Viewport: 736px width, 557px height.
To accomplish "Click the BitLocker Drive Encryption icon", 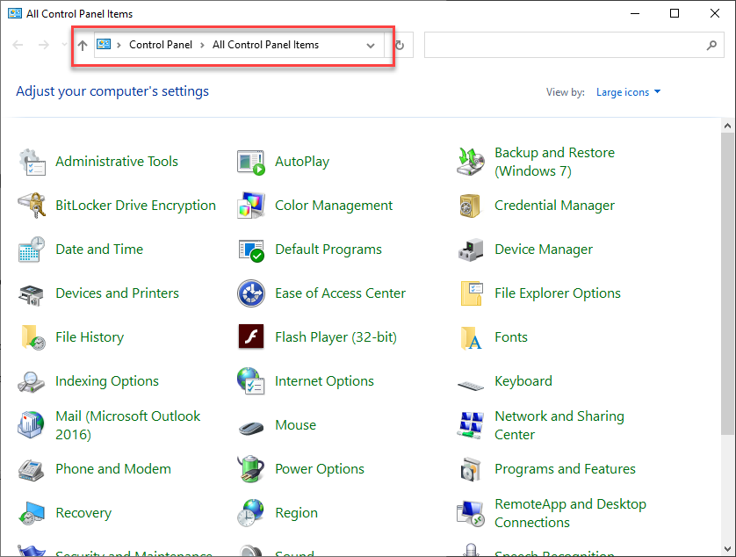I will [x=32, y=206].
